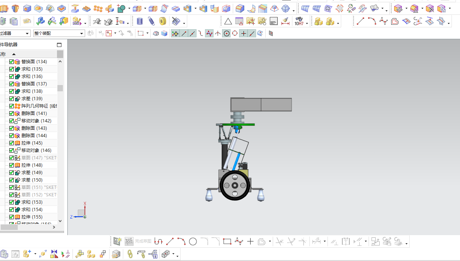Screen dimensions: 460x261
Task: Toggle checkbox for 求差 (150)
Action: coord(11,180)
